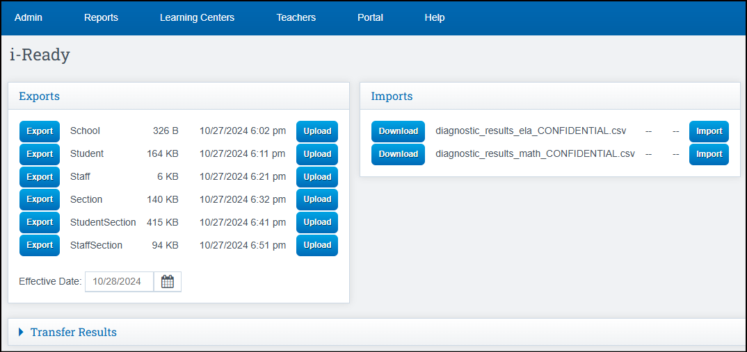Select the StaffSection row label

pos(96,245)
